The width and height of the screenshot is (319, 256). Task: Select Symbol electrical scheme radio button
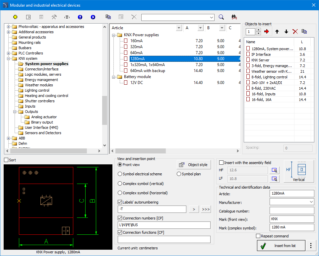tap(120, 174)
